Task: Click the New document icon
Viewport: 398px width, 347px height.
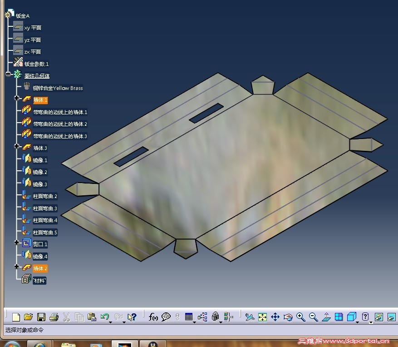Action: pos(16,317)
